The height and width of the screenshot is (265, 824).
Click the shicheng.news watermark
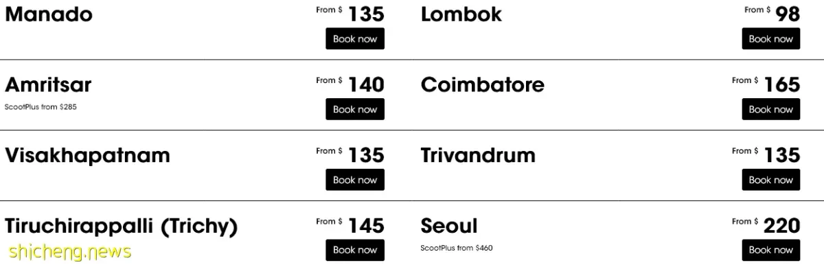pyautogui.click(x=65, y=252)
